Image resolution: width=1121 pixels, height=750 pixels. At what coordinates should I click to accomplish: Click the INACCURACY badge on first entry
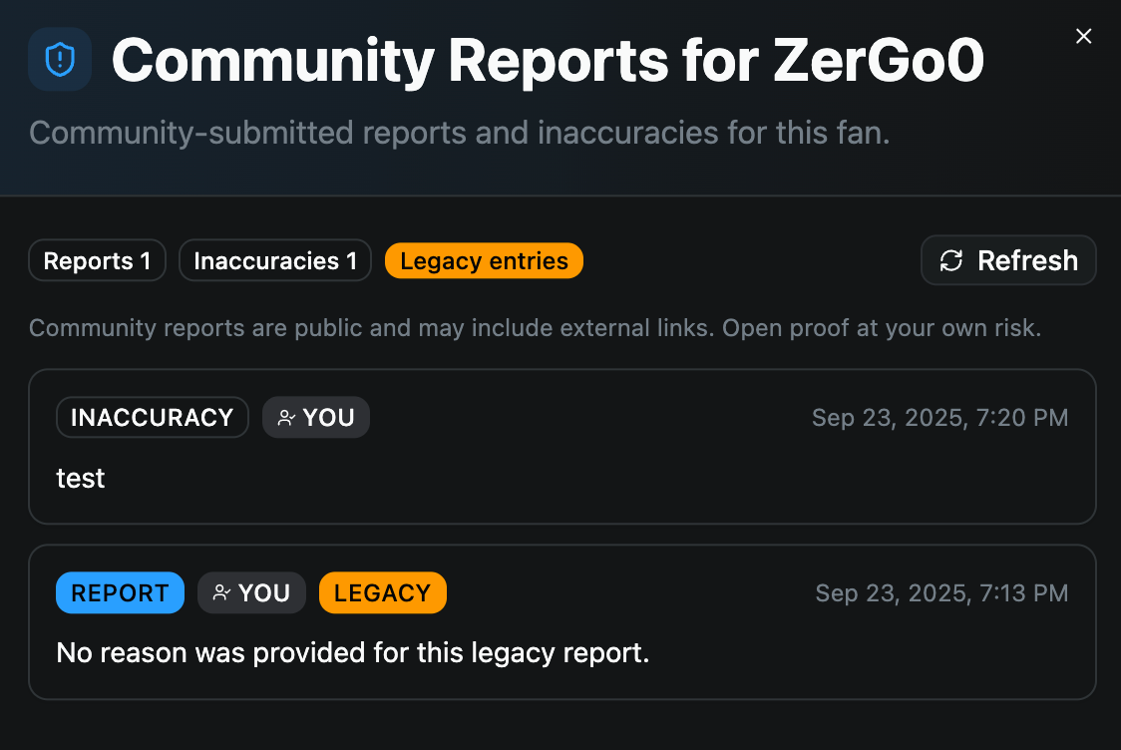click(152, 418)
